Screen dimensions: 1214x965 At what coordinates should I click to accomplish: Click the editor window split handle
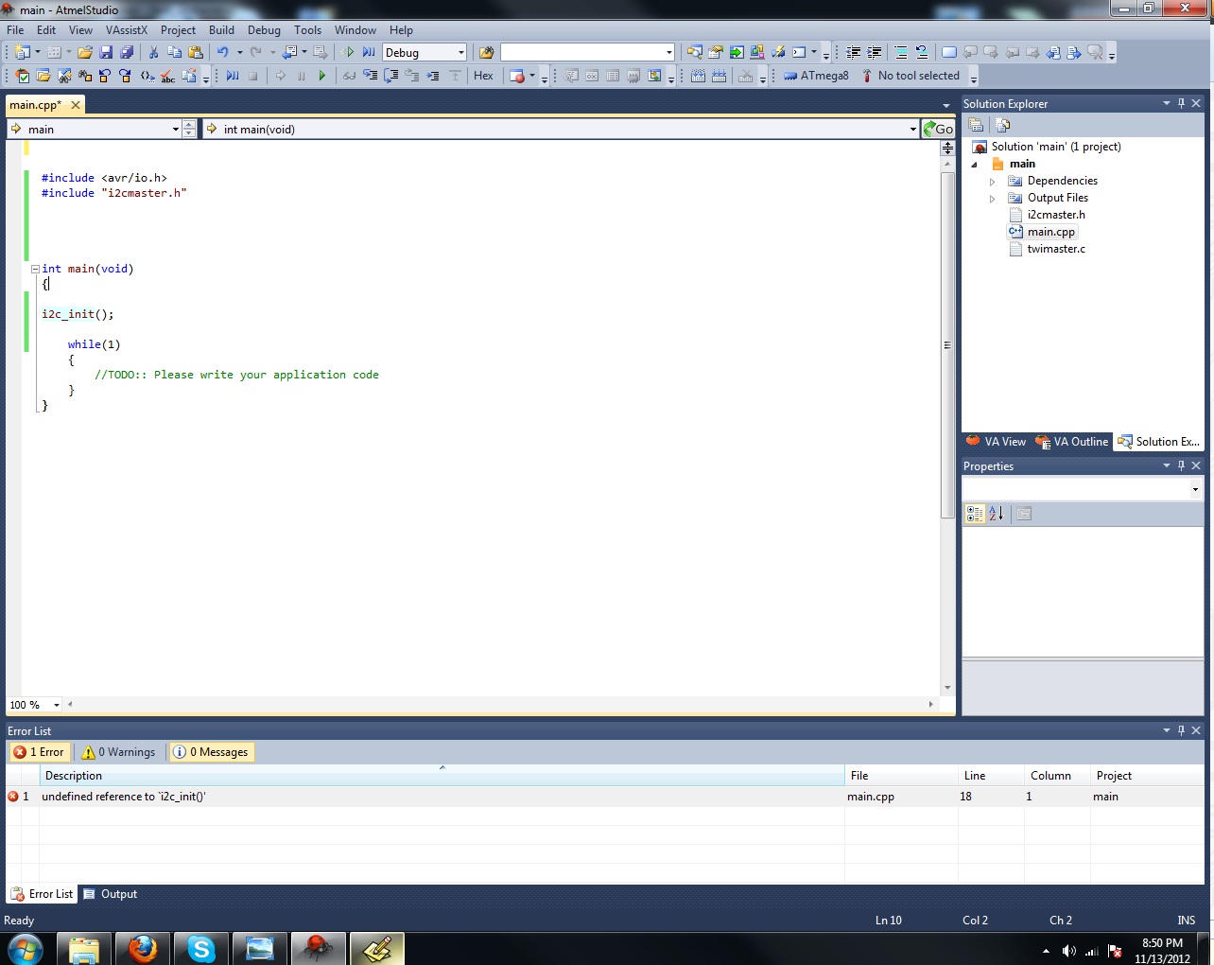click(947, 149)
